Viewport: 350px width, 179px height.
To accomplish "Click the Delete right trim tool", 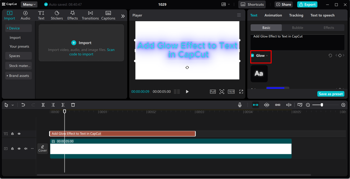I will click(63, 105).
